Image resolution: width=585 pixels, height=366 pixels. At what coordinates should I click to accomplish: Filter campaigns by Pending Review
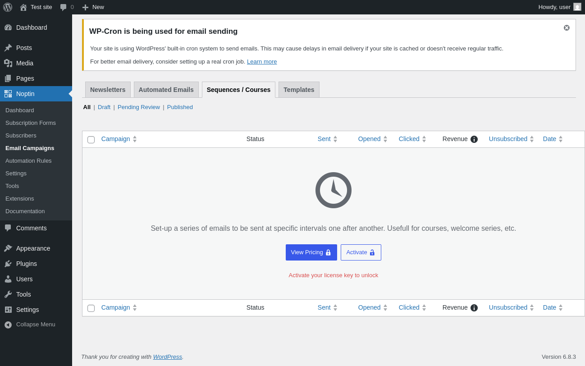click(139, 107)
